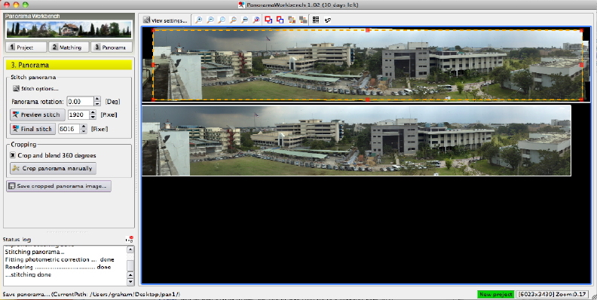Click the clear status log icon
This screenshot has height=300, width=597.
pos(130,240)
